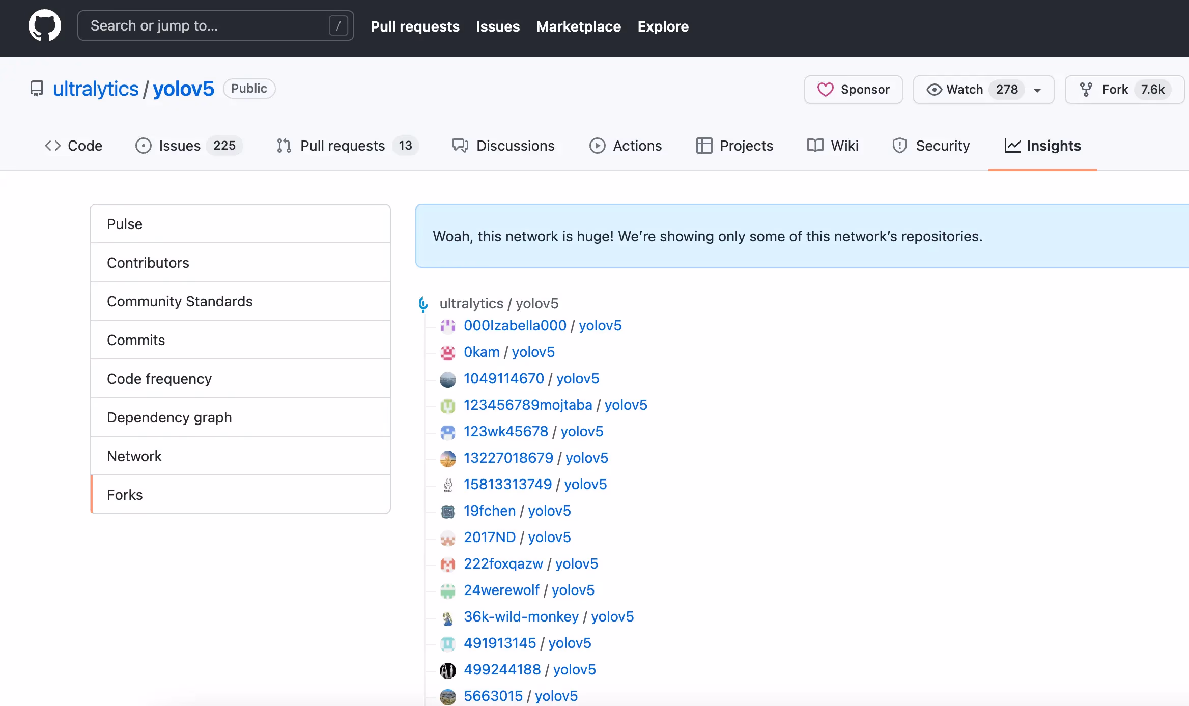1189x706 pixels.
Task: Click the avatar of 000Izabella000
Action: click(x=448, y=326)
